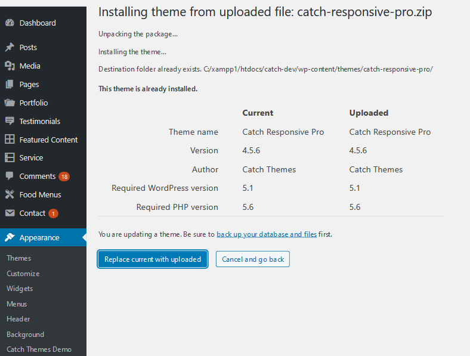Viewport: 470px width, 356px height.
Task: Click the Media library icon
Action: [10, 66]
